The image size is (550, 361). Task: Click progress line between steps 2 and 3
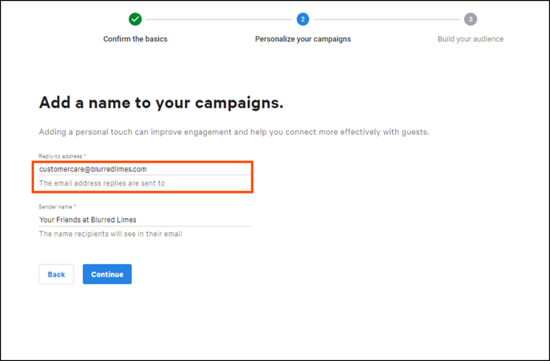coord(386,19)
